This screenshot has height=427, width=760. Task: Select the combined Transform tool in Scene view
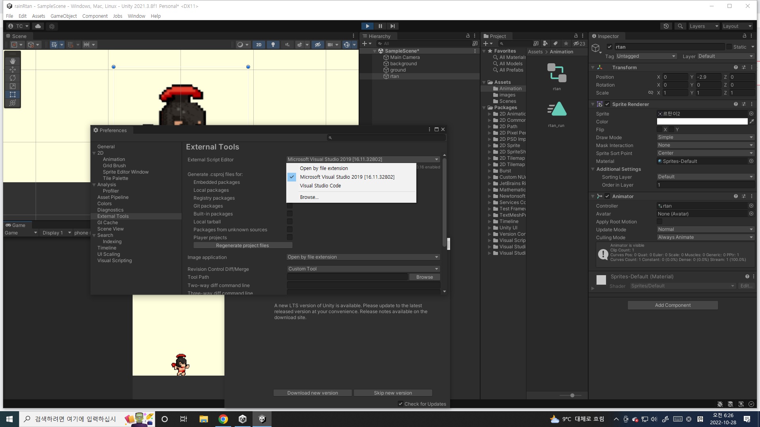[x=13, y=103]
